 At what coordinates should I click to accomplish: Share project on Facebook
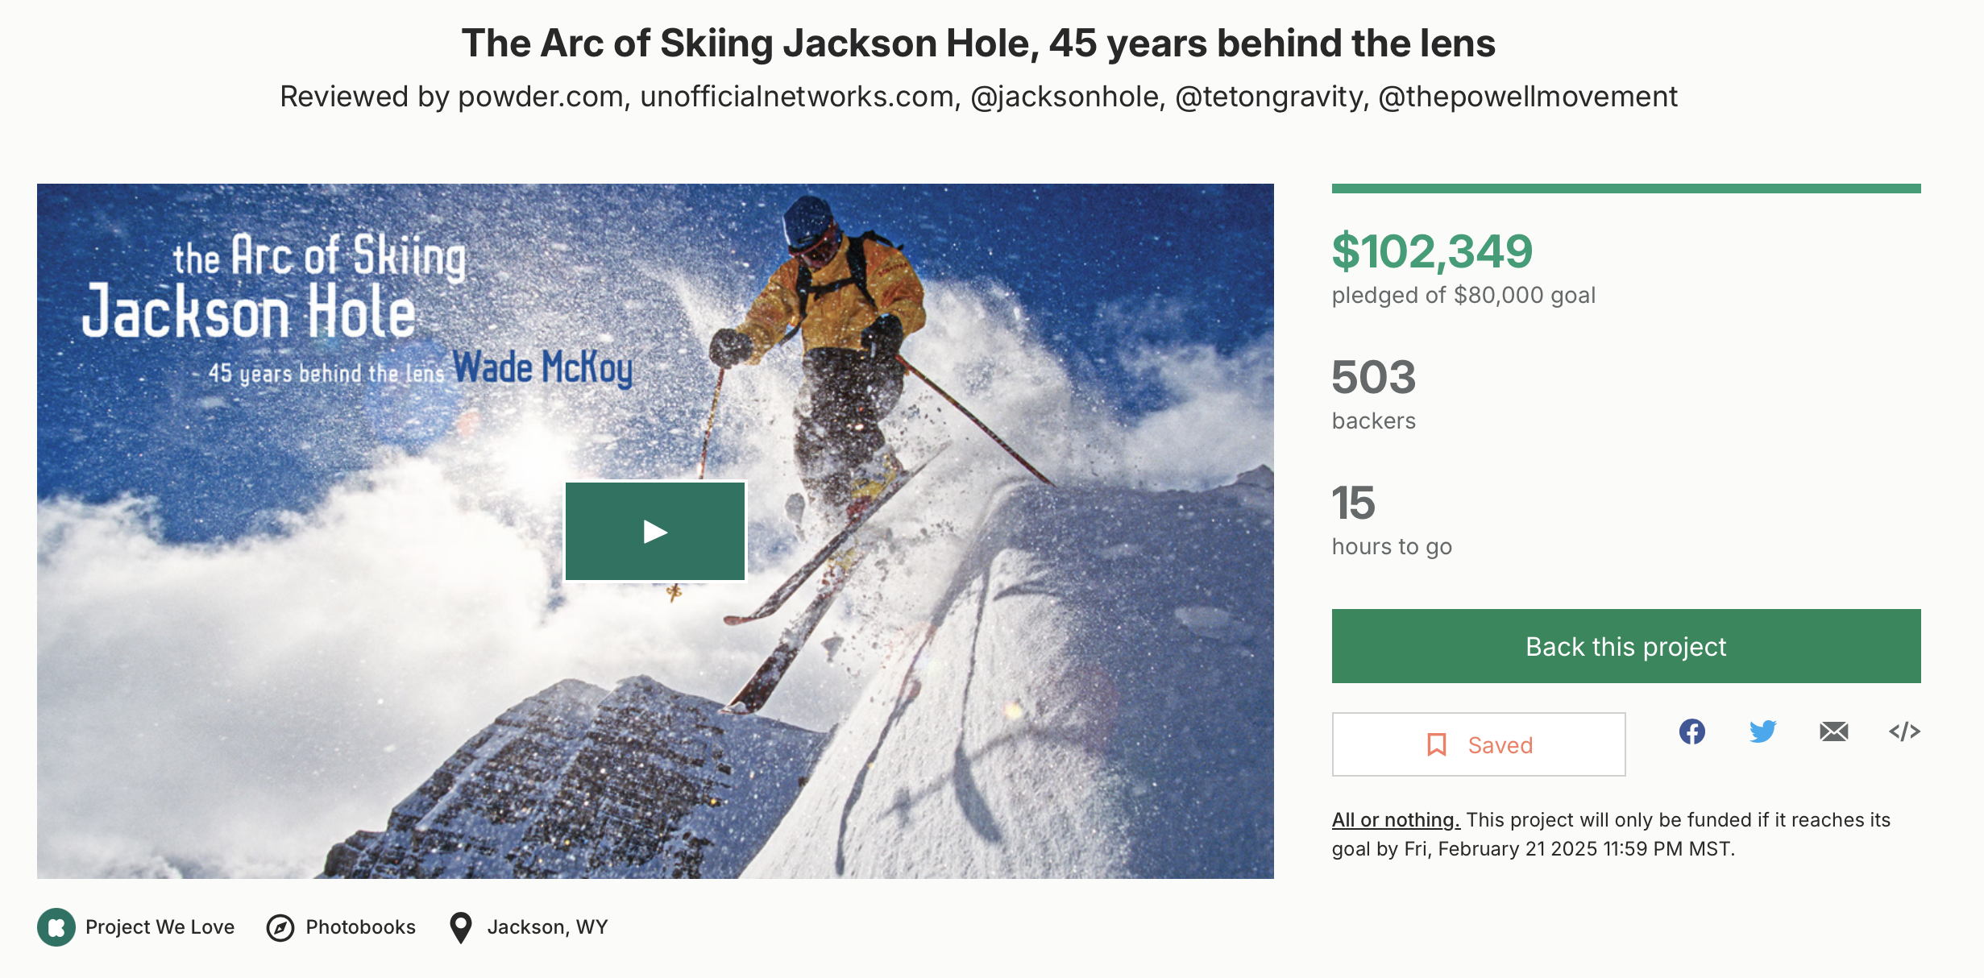[x=1691, y=731]
